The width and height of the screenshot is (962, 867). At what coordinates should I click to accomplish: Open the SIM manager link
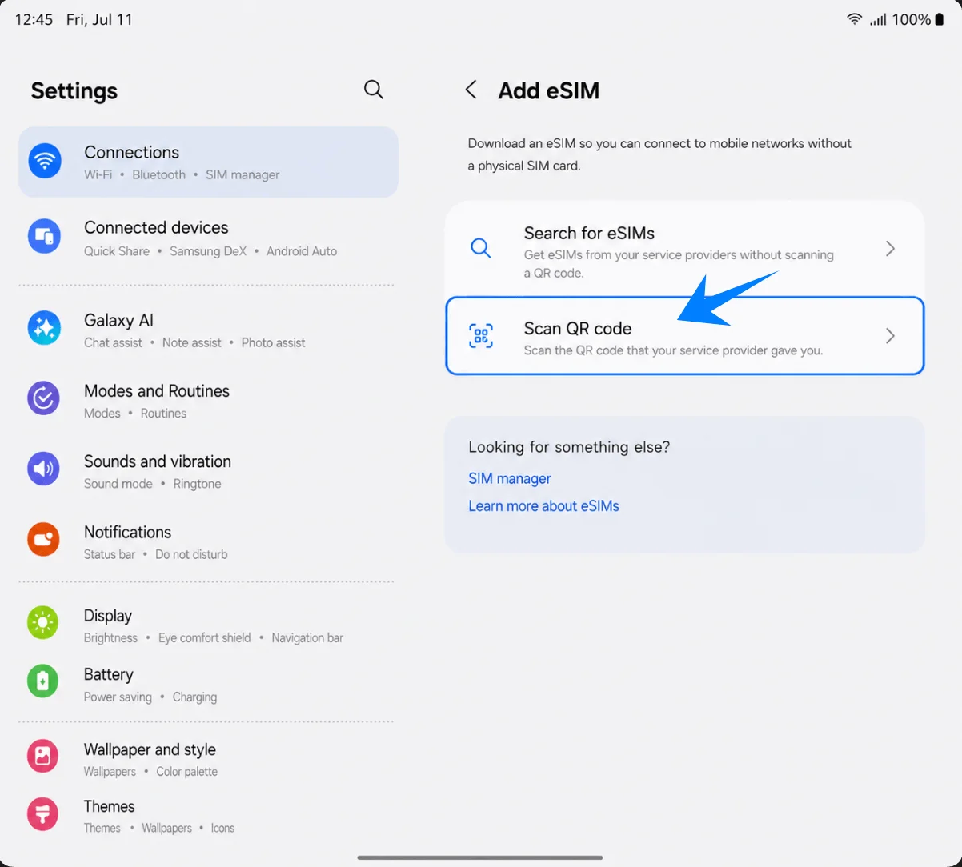[x=510, y=478]
